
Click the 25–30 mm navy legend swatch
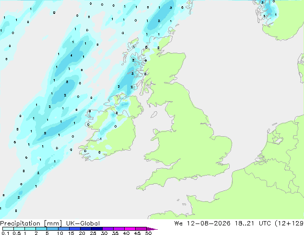pos(97,229)
